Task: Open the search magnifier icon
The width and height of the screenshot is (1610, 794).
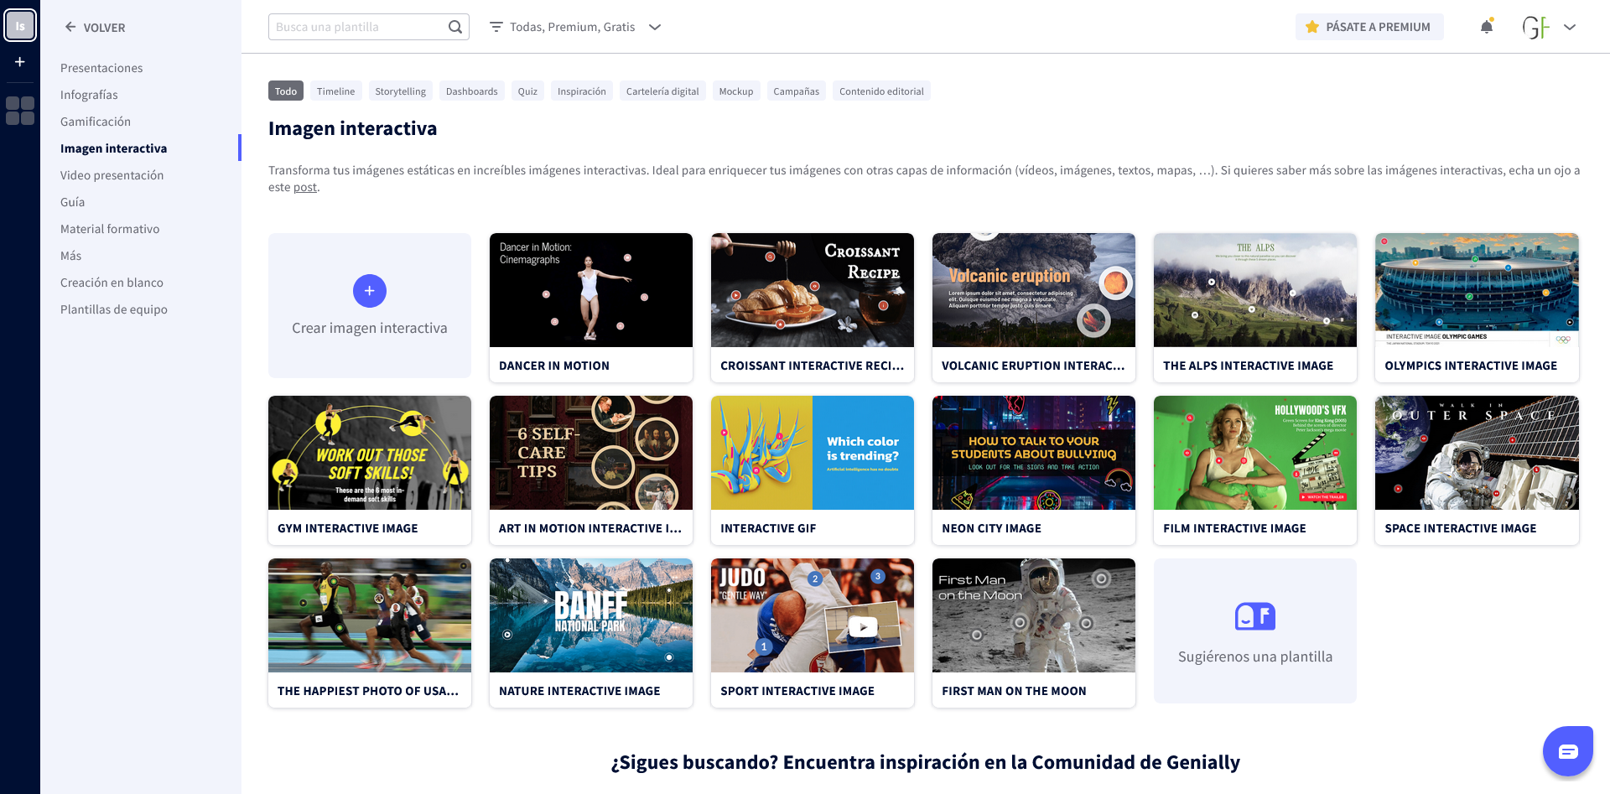Action: [455, 26]
